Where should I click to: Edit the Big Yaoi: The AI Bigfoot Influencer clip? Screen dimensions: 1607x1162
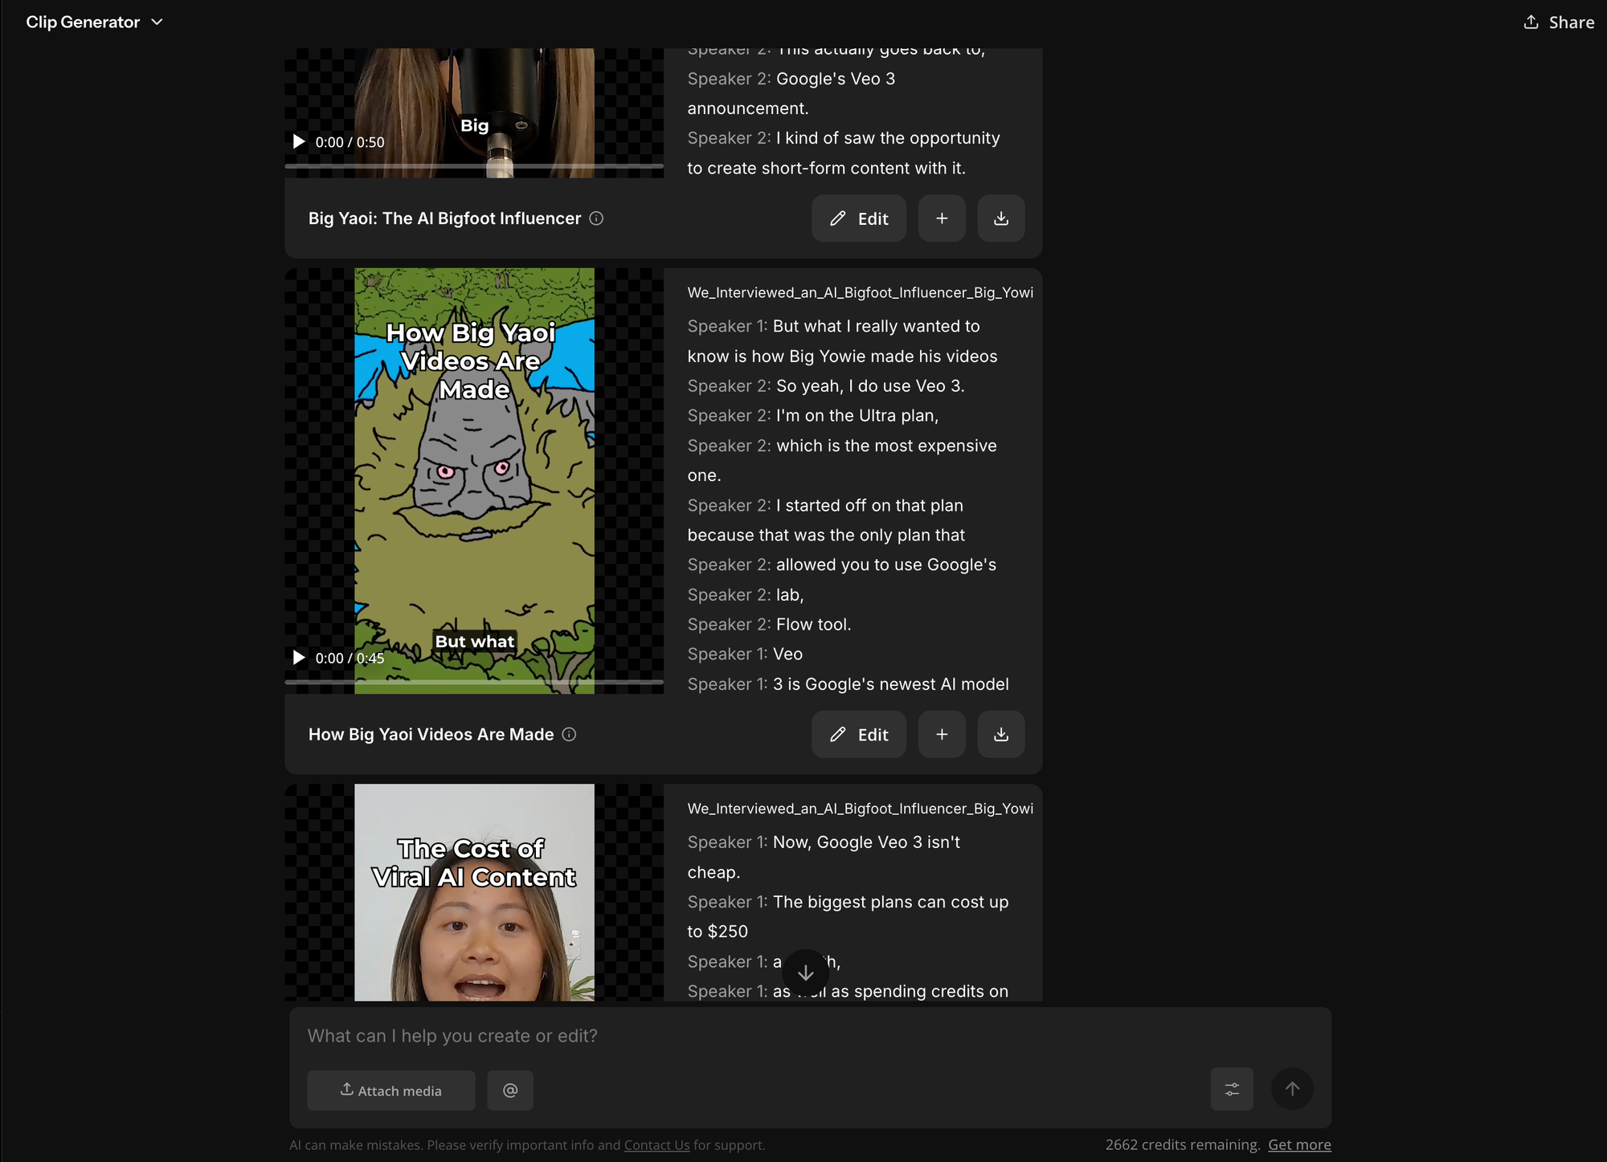pos(859,218)
